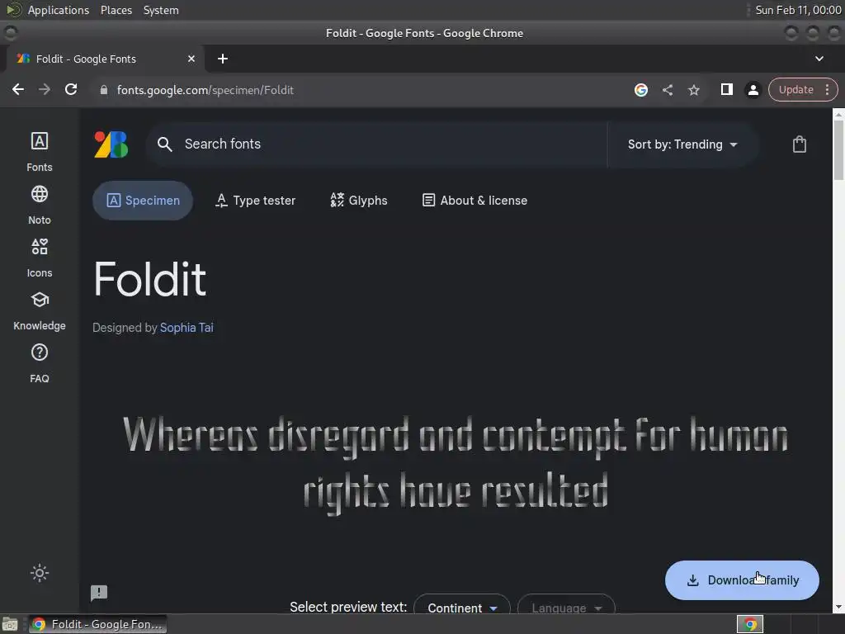Click the Chrome workspace icon bottom right
This screenshot has width=845, height=634.
pos(749,624)
